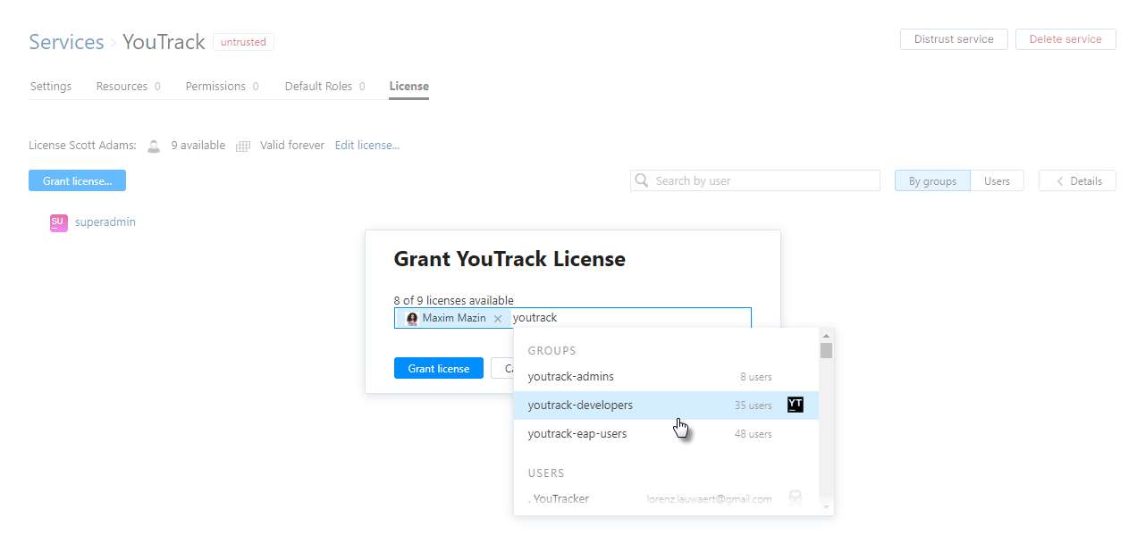Click the YouTrack page title
The image size is (1145, 535).
click(164, 42)
